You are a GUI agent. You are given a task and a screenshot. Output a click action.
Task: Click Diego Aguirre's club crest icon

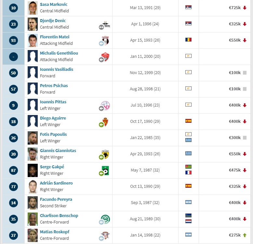105,122
